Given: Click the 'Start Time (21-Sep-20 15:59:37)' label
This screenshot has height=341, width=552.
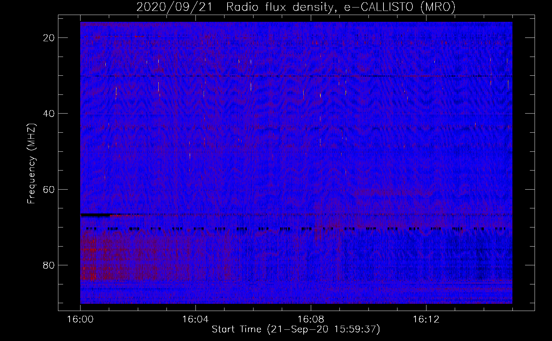Looking at the screenshot, I should [x=296, y=329].
